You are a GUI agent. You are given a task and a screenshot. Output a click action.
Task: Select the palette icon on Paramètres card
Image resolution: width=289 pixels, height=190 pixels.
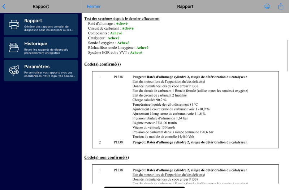(14, 70)
